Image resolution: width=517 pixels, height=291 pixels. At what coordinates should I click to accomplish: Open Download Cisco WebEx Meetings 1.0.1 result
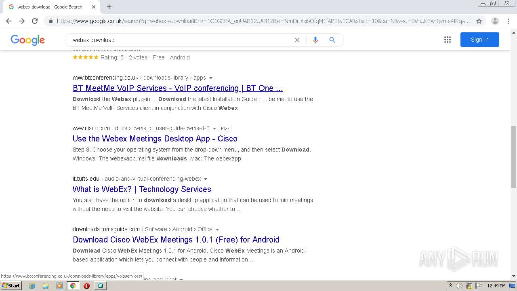pyautogui.click(x=176, y=240)
